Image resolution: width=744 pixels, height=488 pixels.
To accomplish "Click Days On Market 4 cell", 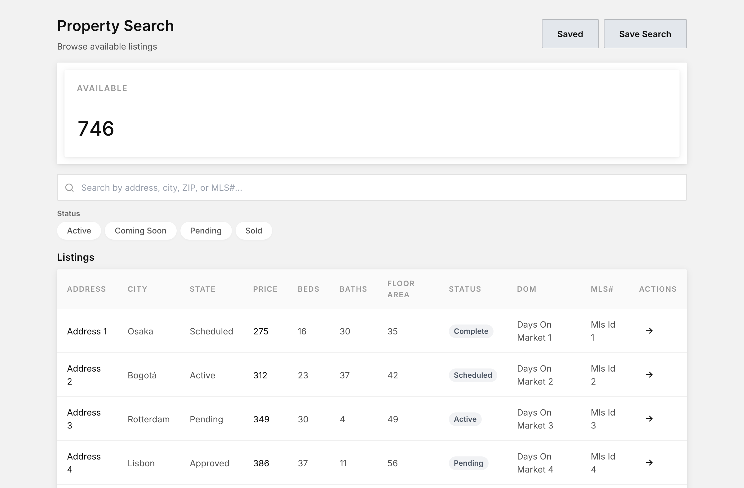I will 535,463.
